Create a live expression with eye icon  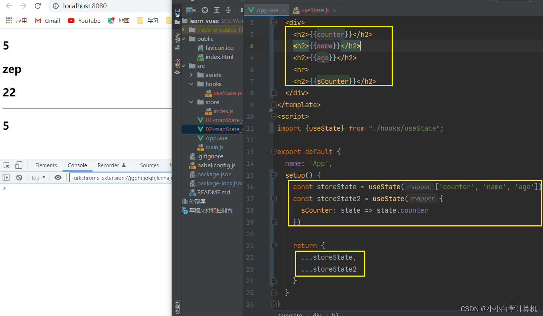click(x=58, y=177)
